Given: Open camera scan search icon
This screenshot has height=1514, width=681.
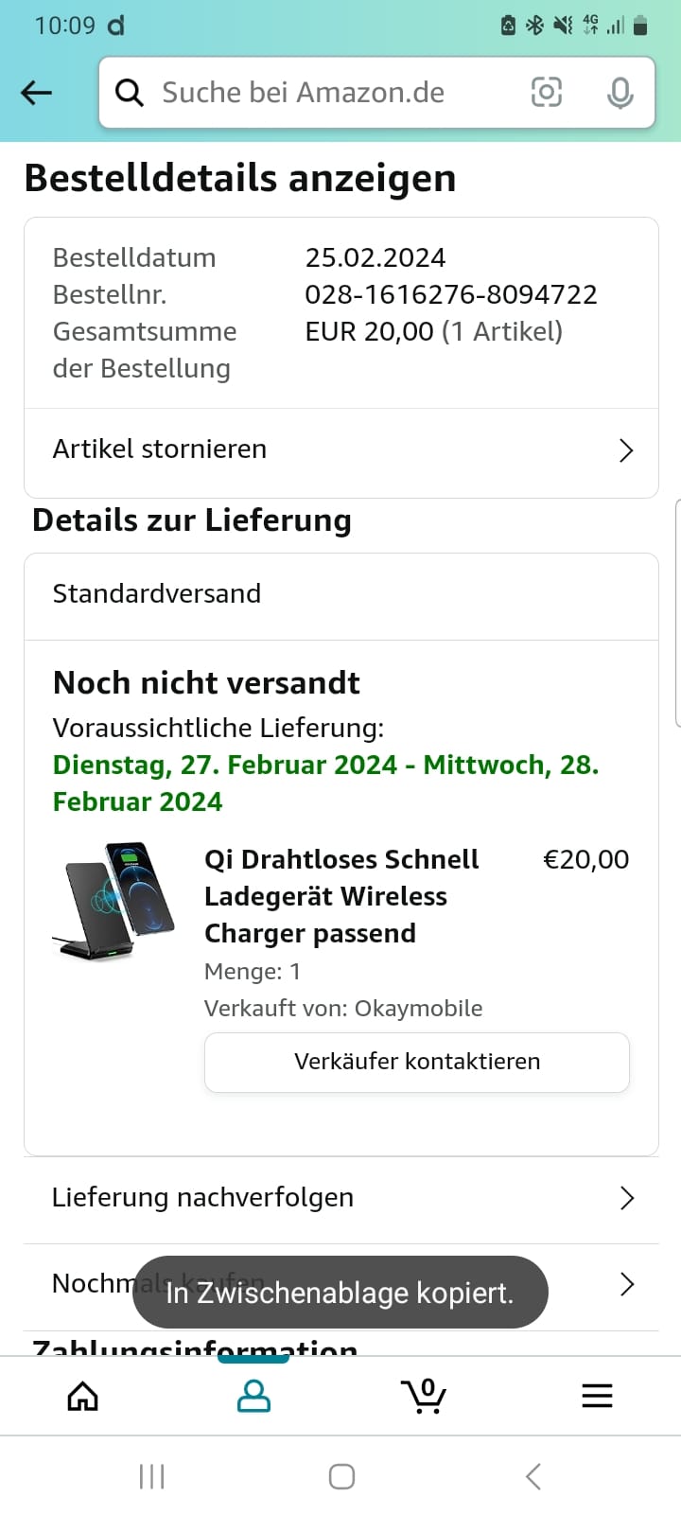Looking at the screenshot, I should pyautogui.click(x=546, y=93).
